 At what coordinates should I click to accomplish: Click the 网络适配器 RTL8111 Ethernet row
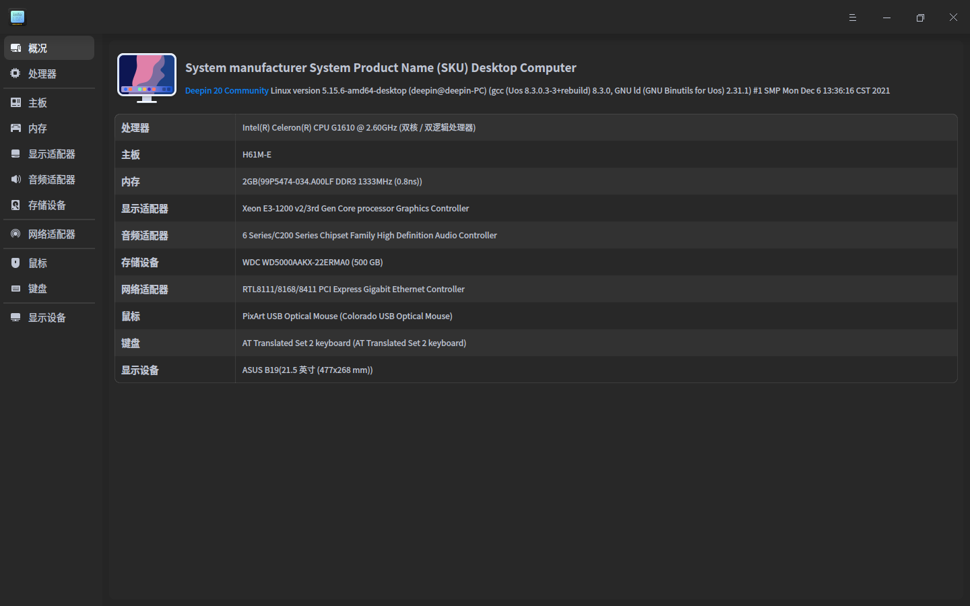pos(536,289)
